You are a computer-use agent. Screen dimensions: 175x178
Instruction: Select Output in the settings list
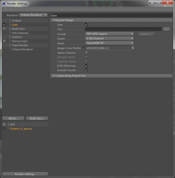[x=16, y=20]
